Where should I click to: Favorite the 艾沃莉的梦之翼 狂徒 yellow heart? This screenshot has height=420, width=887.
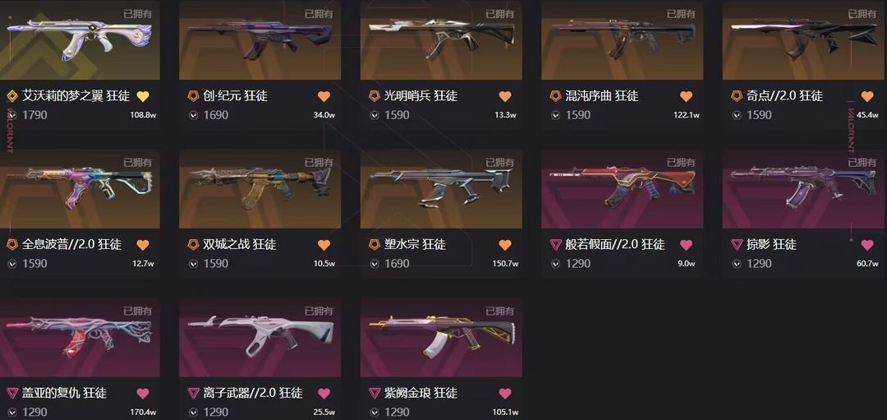click(143, 96)
